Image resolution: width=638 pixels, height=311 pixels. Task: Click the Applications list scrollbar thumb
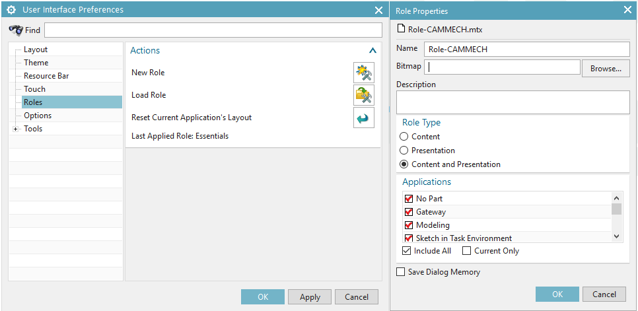click(x=616, y=209)
